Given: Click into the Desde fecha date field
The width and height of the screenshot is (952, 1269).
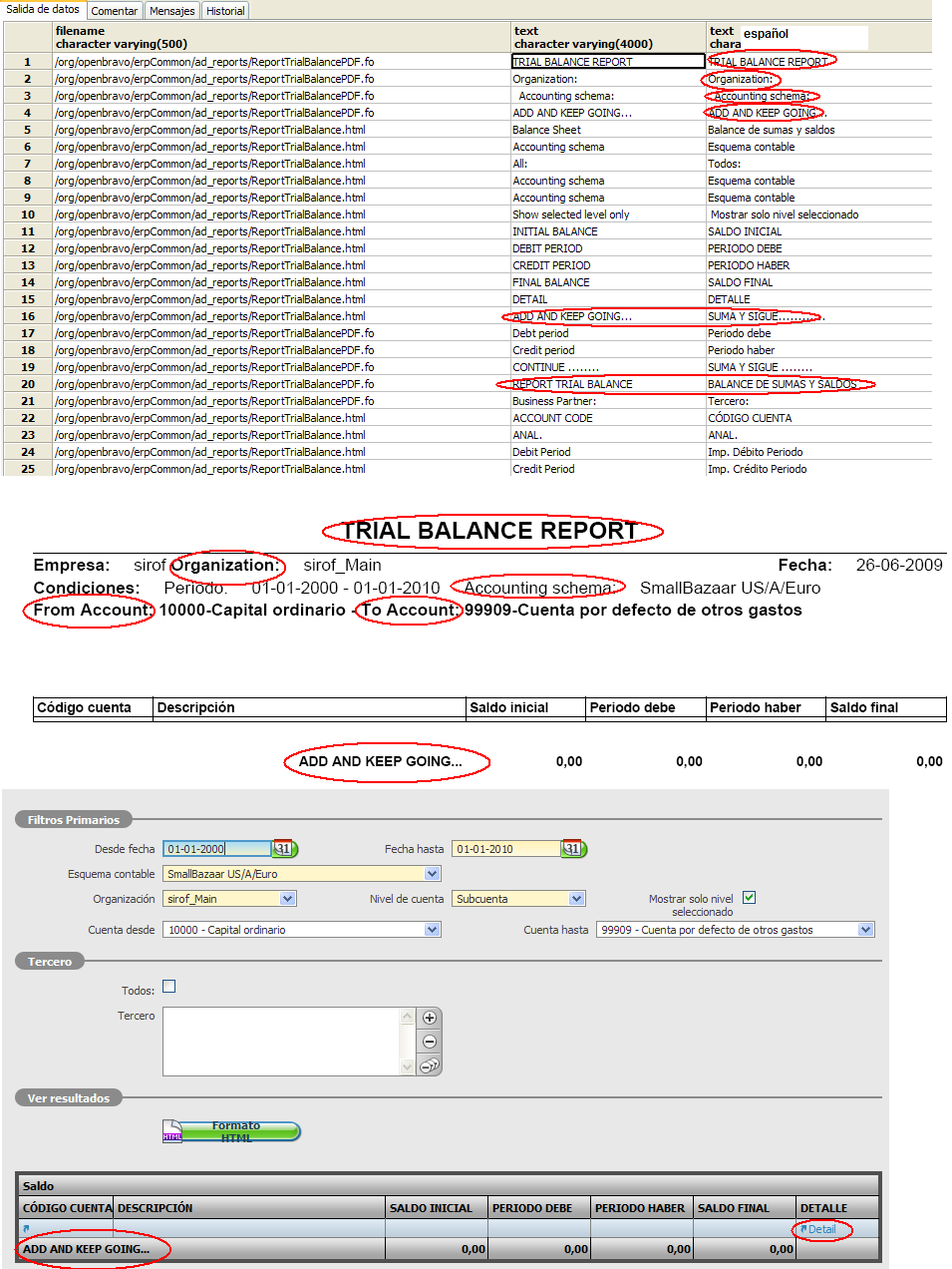Looking at the screenshot, I should 217,849.
